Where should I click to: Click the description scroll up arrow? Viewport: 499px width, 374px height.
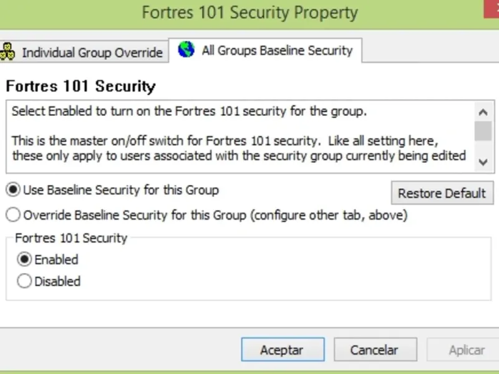pos(483,112)
